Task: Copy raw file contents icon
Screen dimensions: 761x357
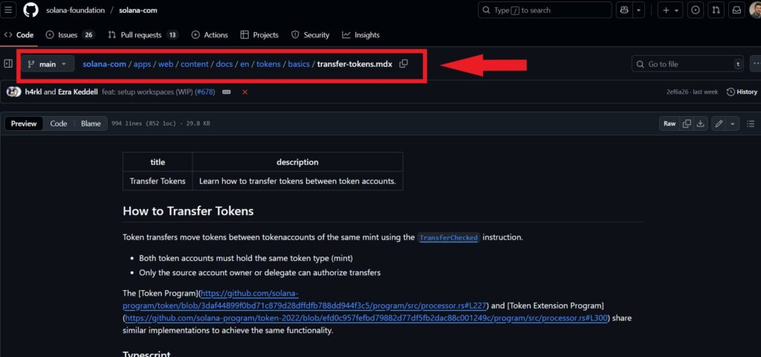Action: click(x=687, y=123)
